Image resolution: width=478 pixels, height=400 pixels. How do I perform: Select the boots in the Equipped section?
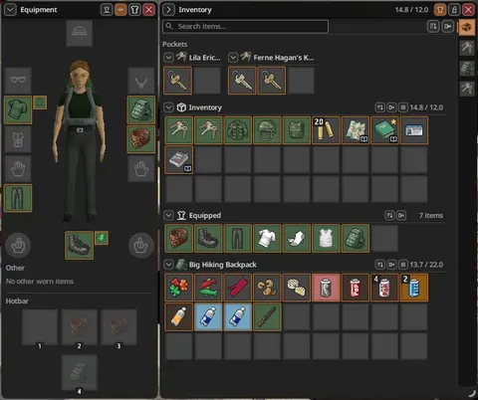pos(208,238)
